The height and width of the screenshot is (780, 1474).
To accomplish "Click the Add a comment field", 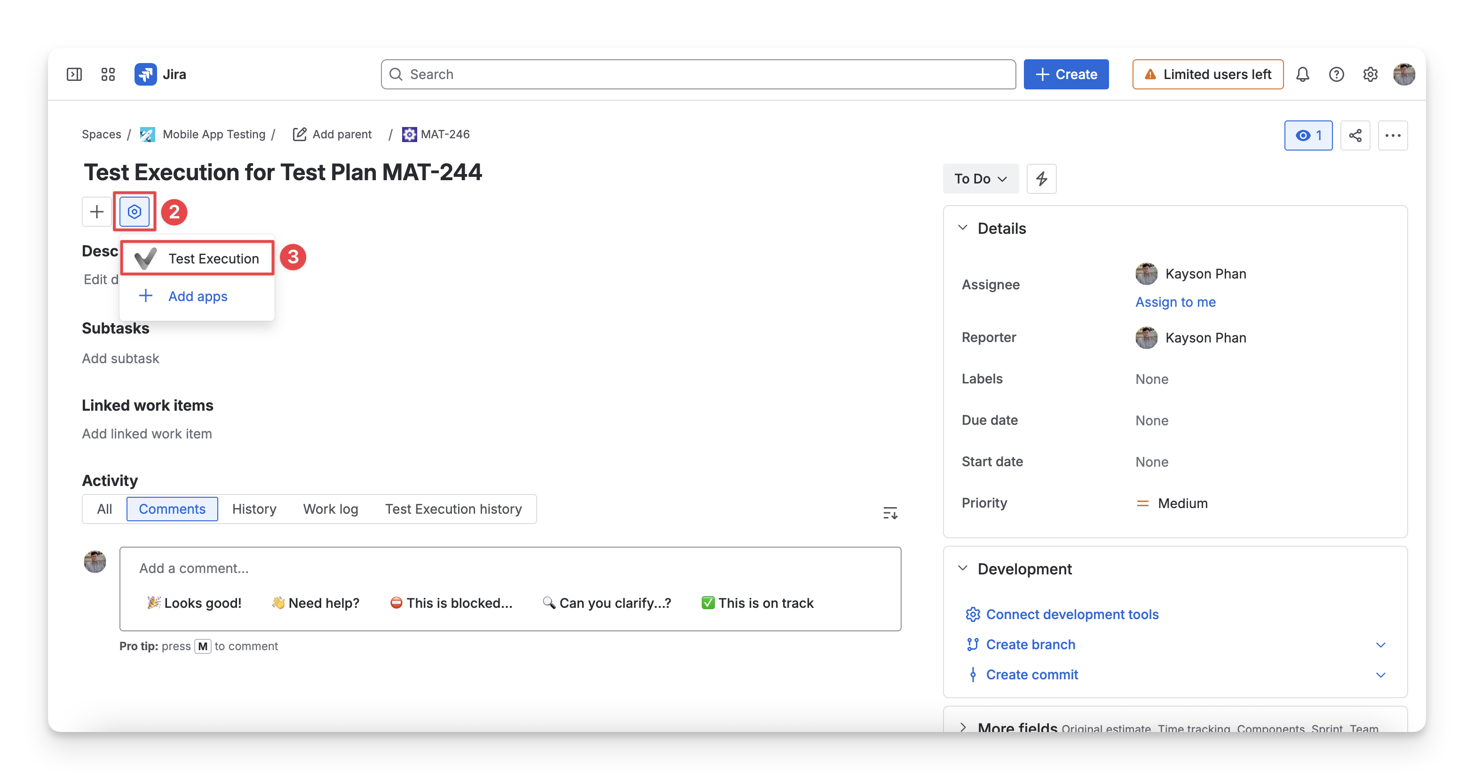I will click(510, 568).
